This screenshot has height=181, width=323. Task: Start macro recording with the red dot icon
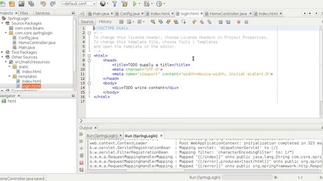[x=239, y=22]
